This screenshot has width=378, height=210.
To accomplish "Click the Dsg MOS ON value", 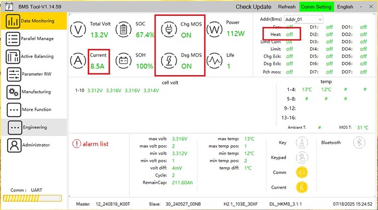I will (186, 66).
